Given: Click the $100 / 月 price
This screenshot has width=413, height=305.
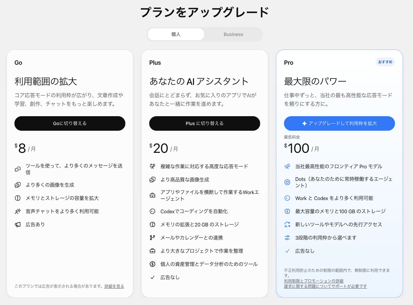Looking at the screenshot, I should click(x=302, y=149).
